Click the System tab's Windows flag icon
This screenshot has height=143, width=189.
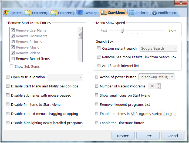tap(6, 13)
